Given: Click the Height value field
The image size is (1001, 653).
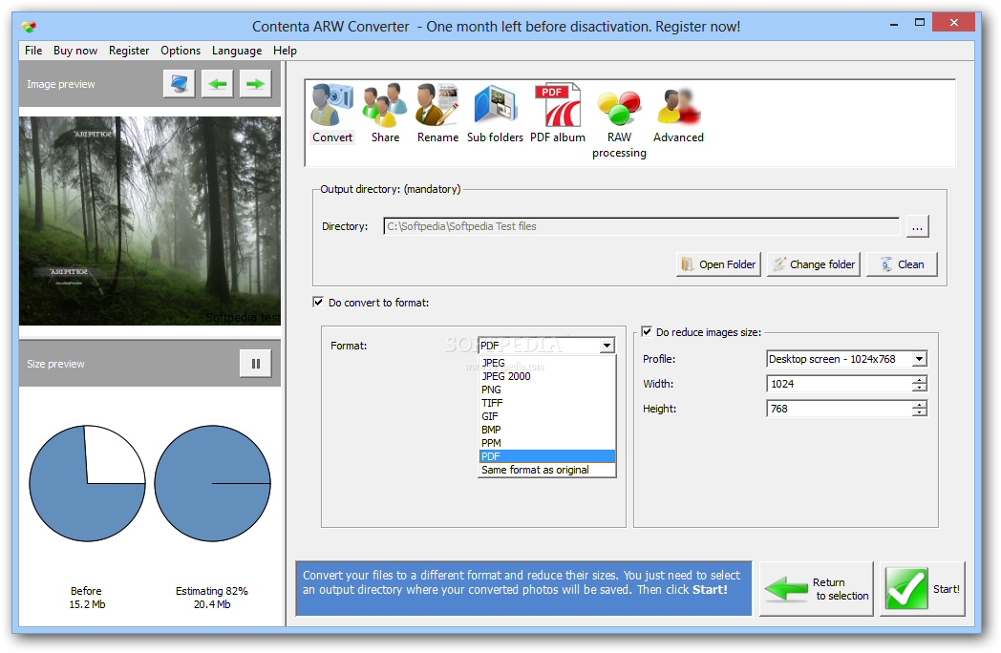Looking at the screenshot, I should (839, 409).
